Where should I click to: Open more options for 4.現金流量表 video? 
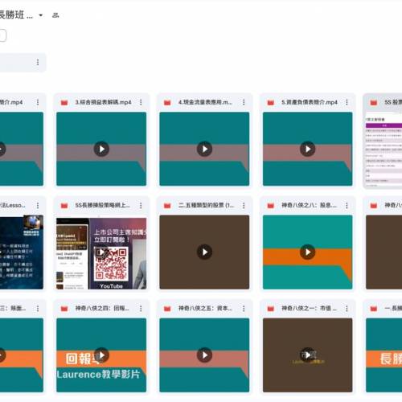244,102
